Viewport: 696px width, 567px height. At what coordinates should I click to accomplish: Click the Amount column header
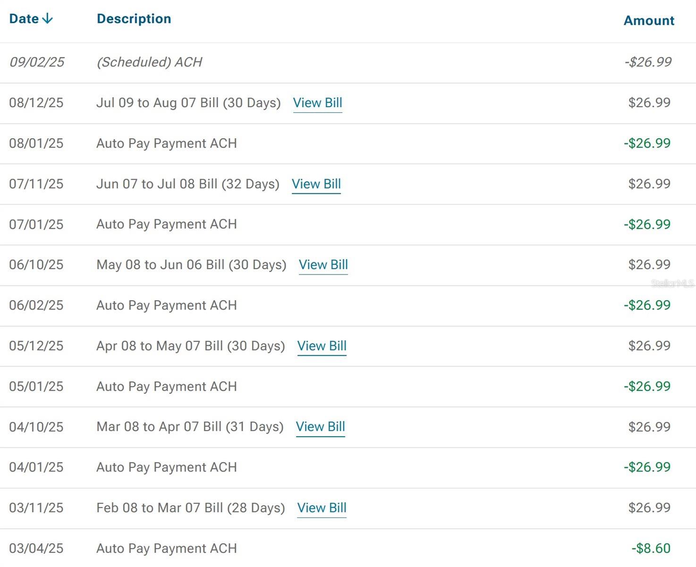pyautogui.click(x=648, y=21)
